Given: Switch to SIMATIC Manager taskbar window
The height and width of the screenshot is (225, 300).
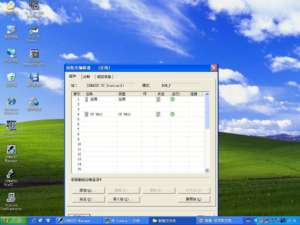Looking at the screenshot, I should 79,221.
